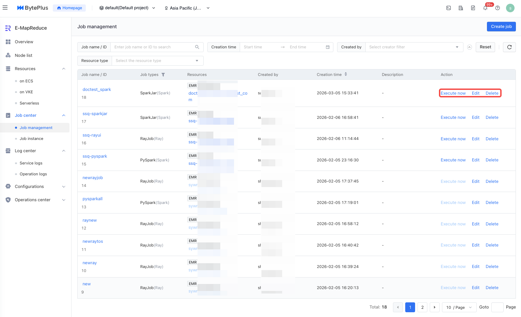Go to Job instance in sidebar
Viewport: 521px width, 317px height.
(31, 139)
